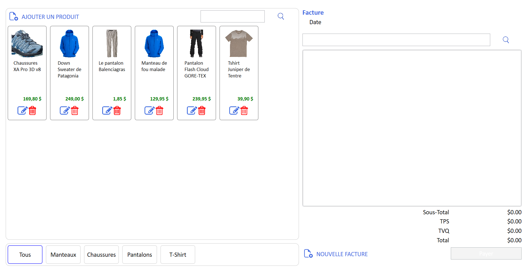Click the Payer button

coord(486,253)
